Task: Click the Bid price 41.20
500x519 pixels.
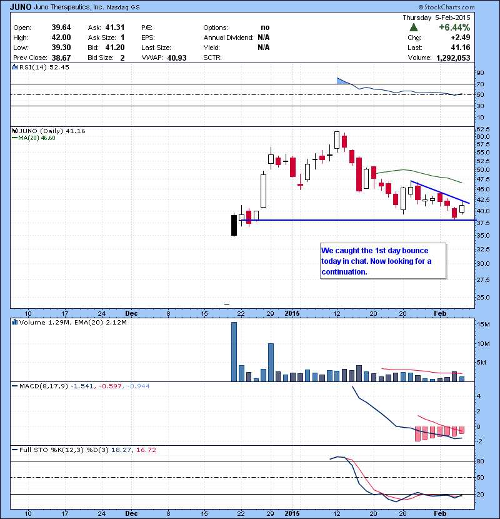Action: (x=115, y=48)
